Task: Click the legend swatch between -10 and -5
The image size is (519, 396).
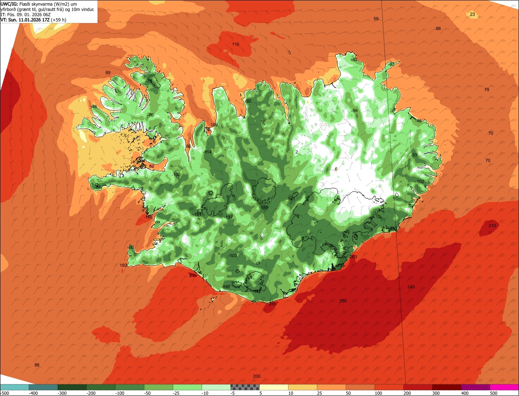Action: coord(216,387)
